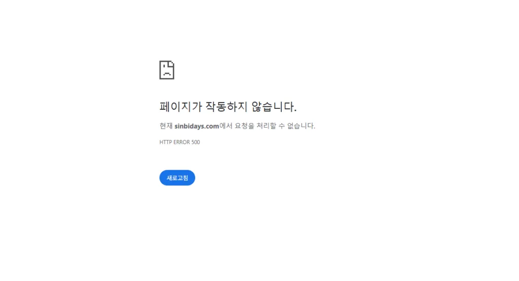
Task: Click the period ending the heading
Action: (x=295, y=110)
